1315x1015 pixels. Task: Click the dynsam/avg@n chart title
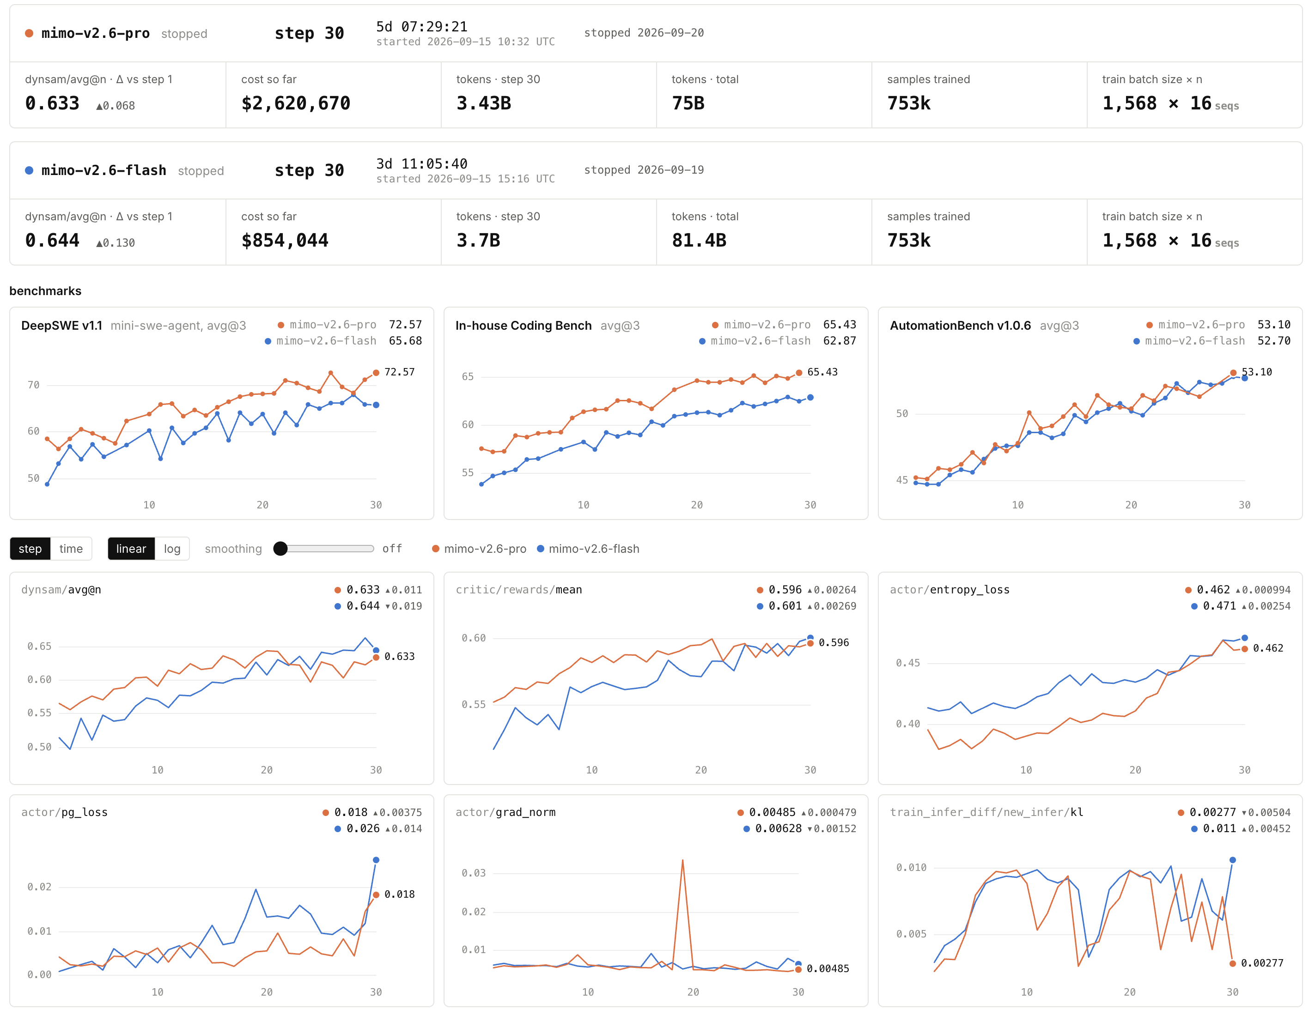(x=61, y=590)
